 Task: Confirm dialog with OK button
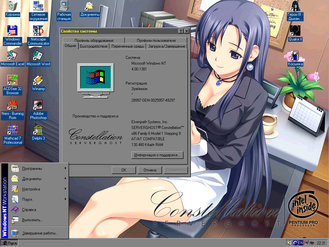tap(124, 170)
